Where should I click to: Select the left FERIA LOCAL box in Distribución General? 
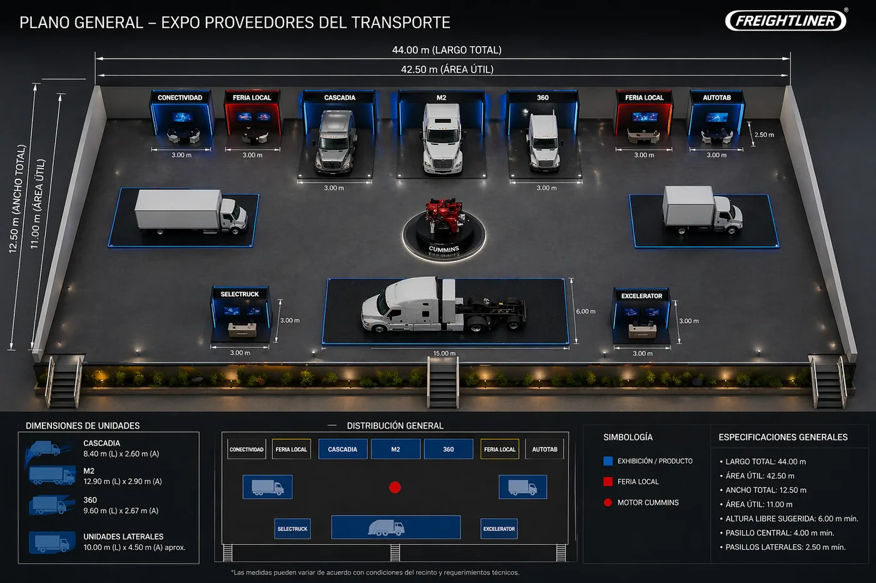292,449
